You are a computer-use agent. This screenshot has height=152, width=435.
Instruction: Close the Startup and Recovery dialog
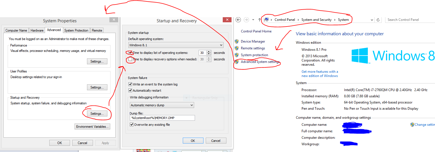[227, 20]
